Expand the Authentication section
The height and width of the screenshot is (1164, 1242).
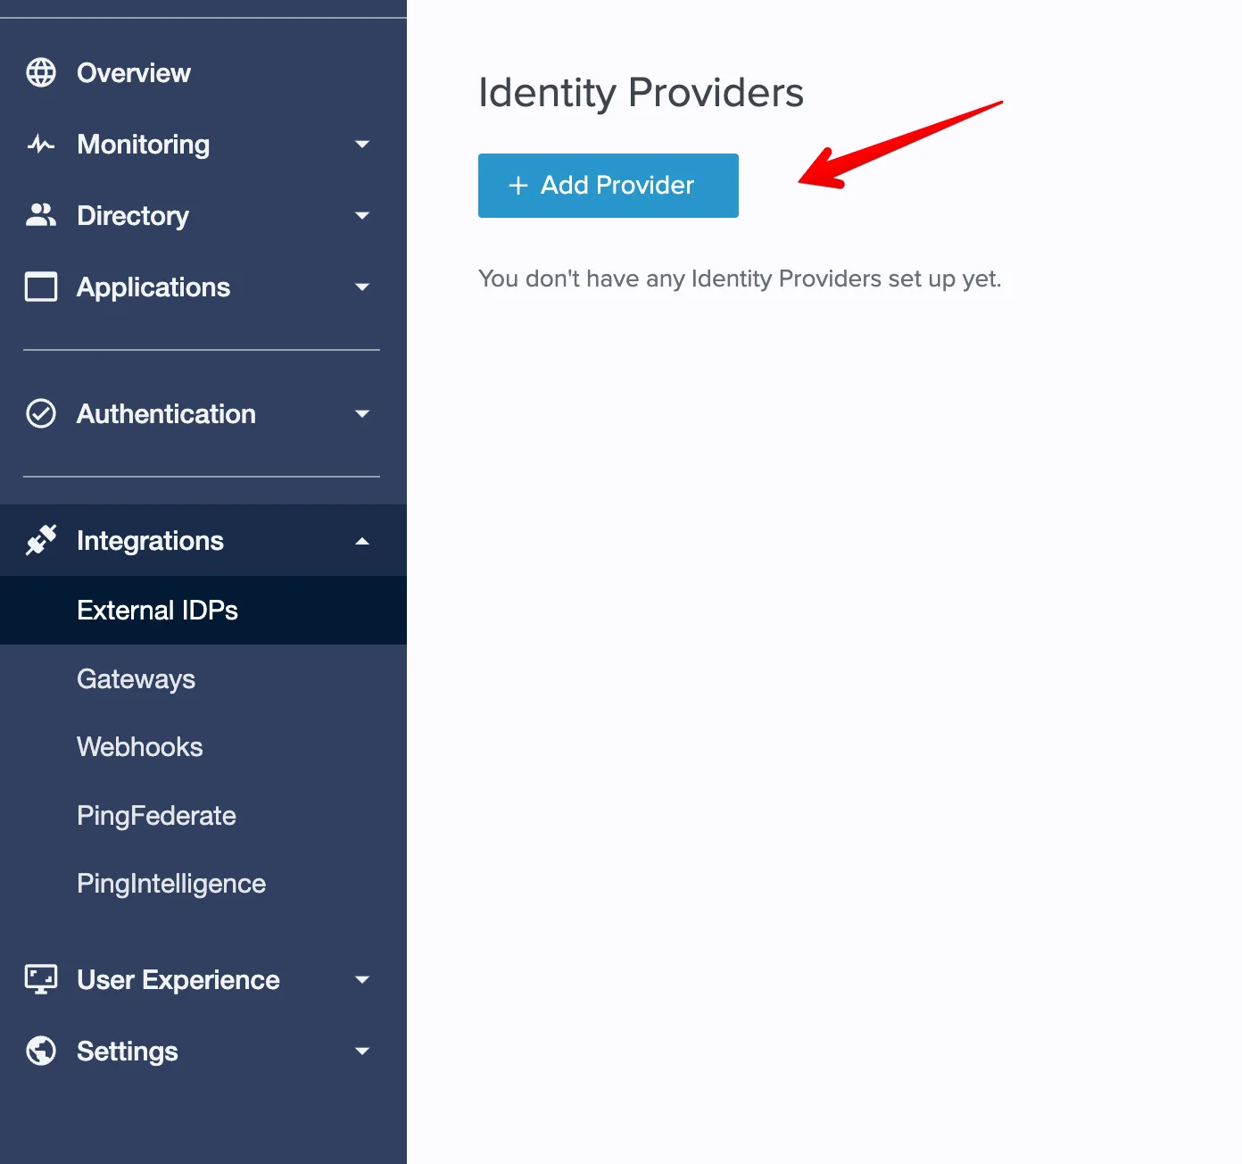click(363, 413)
